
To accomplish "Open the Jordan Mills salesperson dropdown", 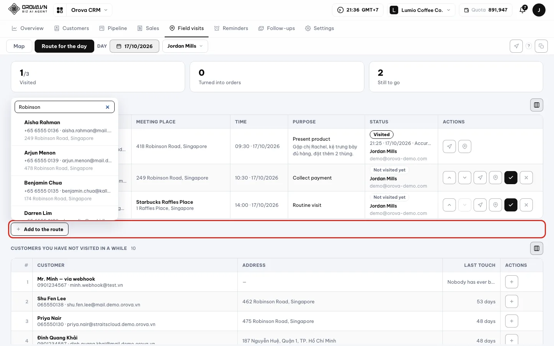I will tap(185, 46).
